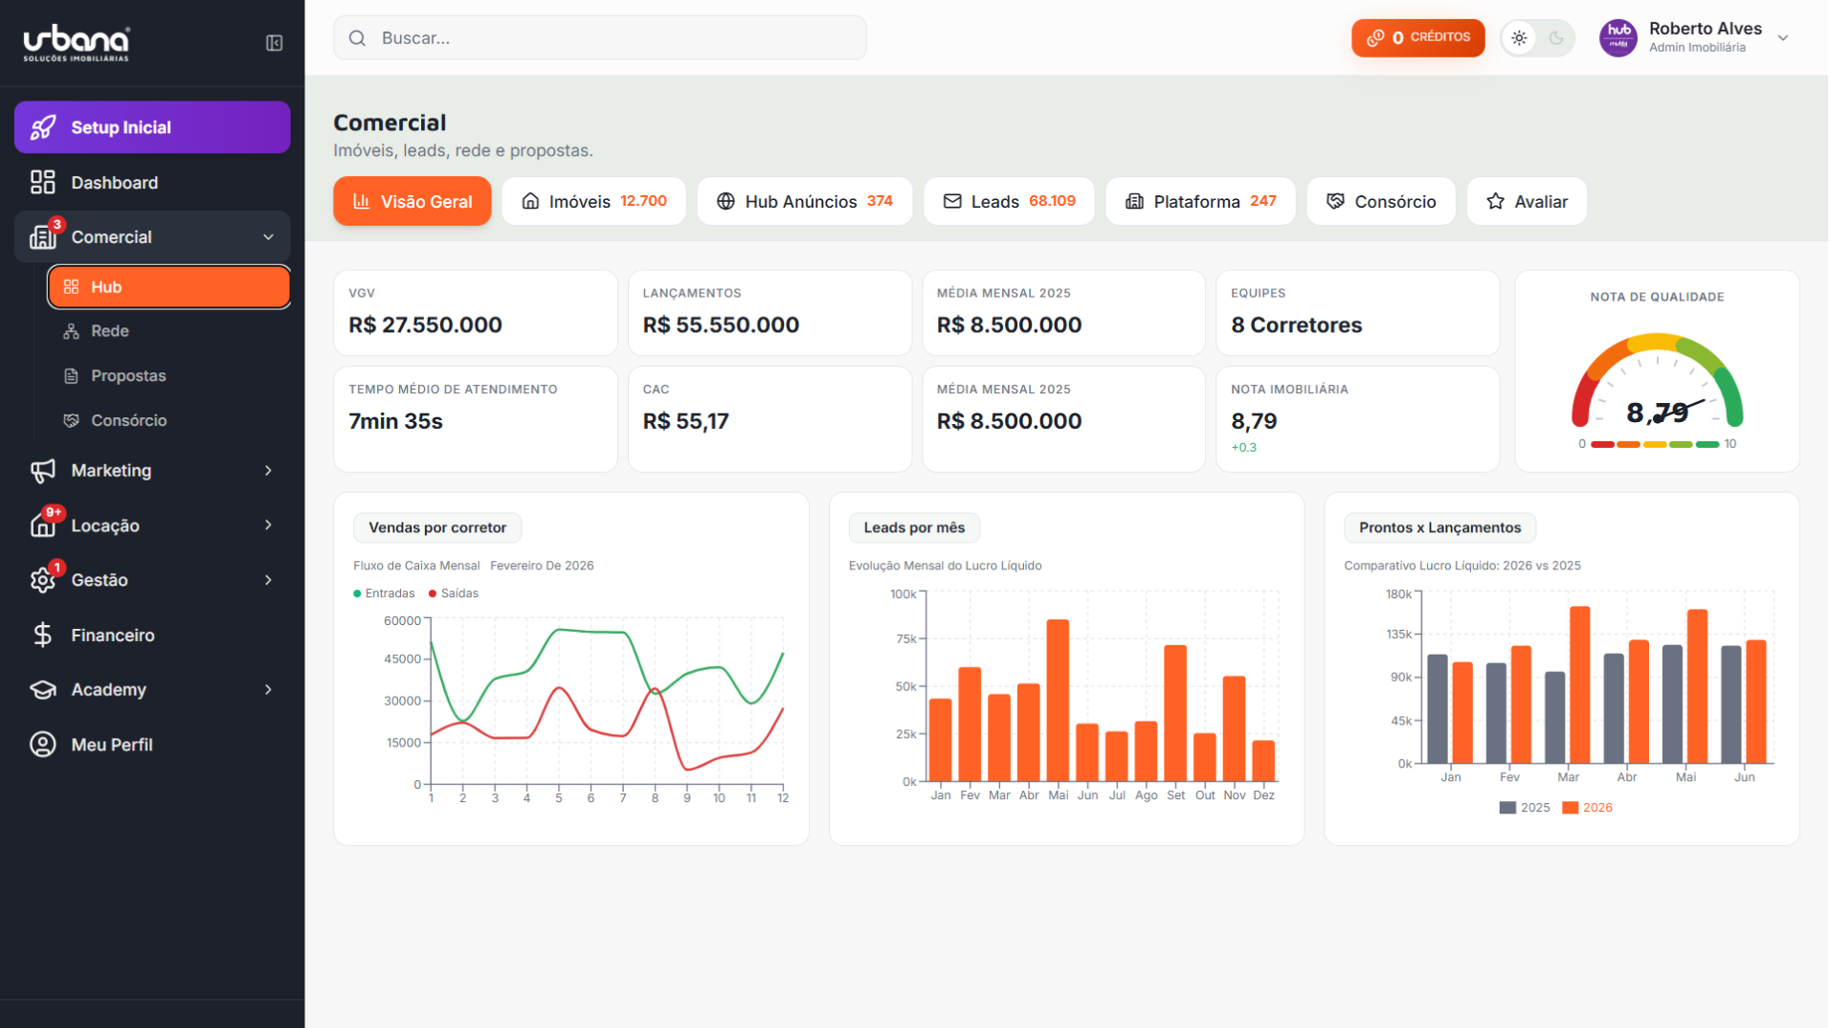Click into the Buscar search field
Screen dimensions: 1829x1028
click(x=613, y=38)
